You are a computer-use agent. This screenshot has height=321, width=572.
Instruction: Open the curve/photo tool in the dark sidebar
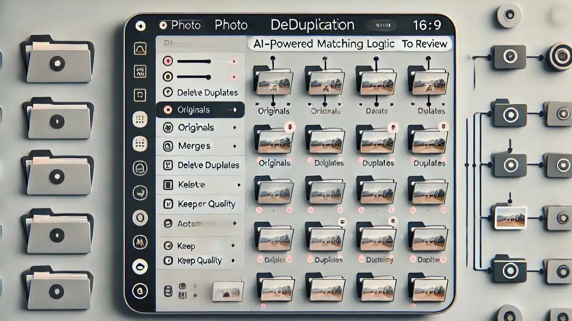(140, 49)
